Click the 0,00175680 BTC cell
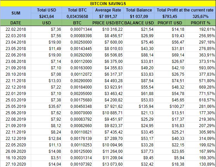 point(77,100)
